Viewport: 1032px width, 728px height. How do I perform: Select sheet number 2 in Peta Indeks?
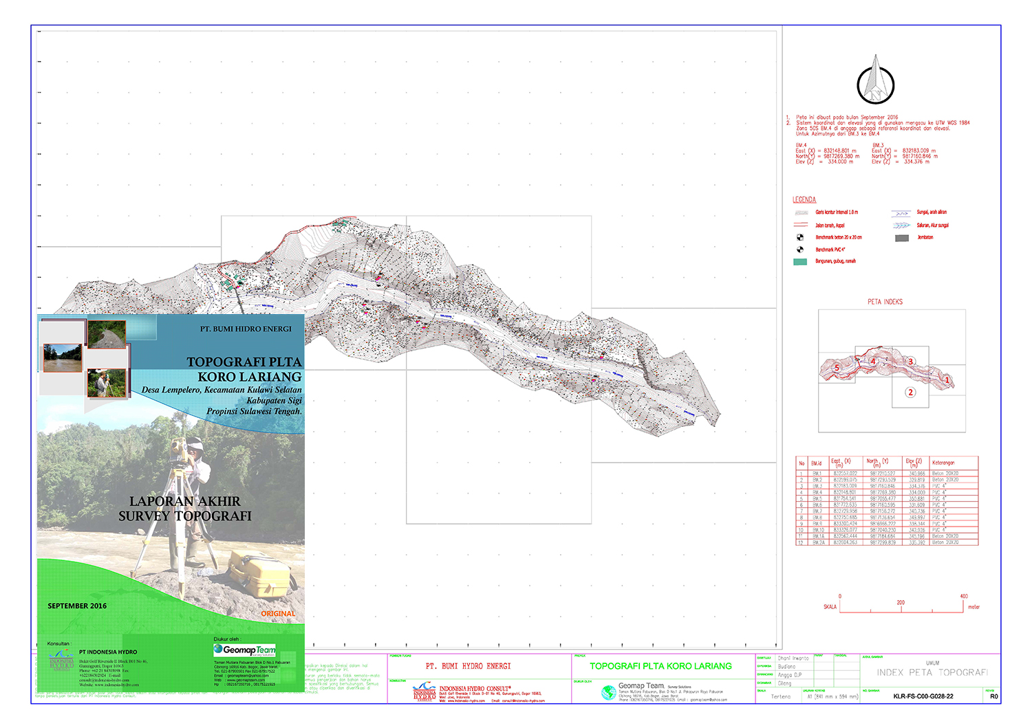(910, 393)
